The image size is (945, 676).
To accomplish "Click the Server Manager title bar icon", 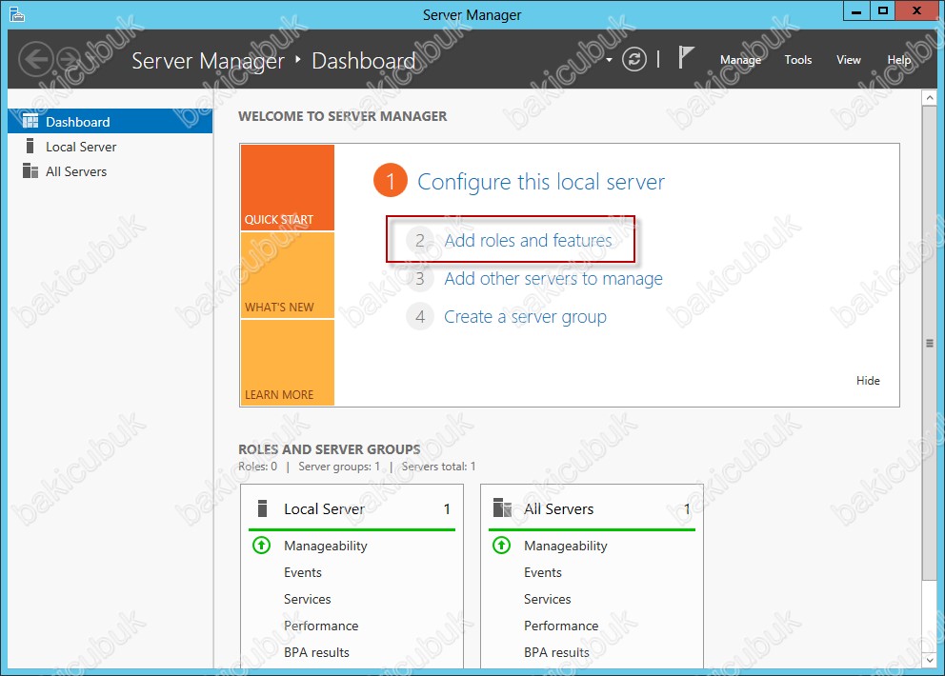I will point(17,14).
